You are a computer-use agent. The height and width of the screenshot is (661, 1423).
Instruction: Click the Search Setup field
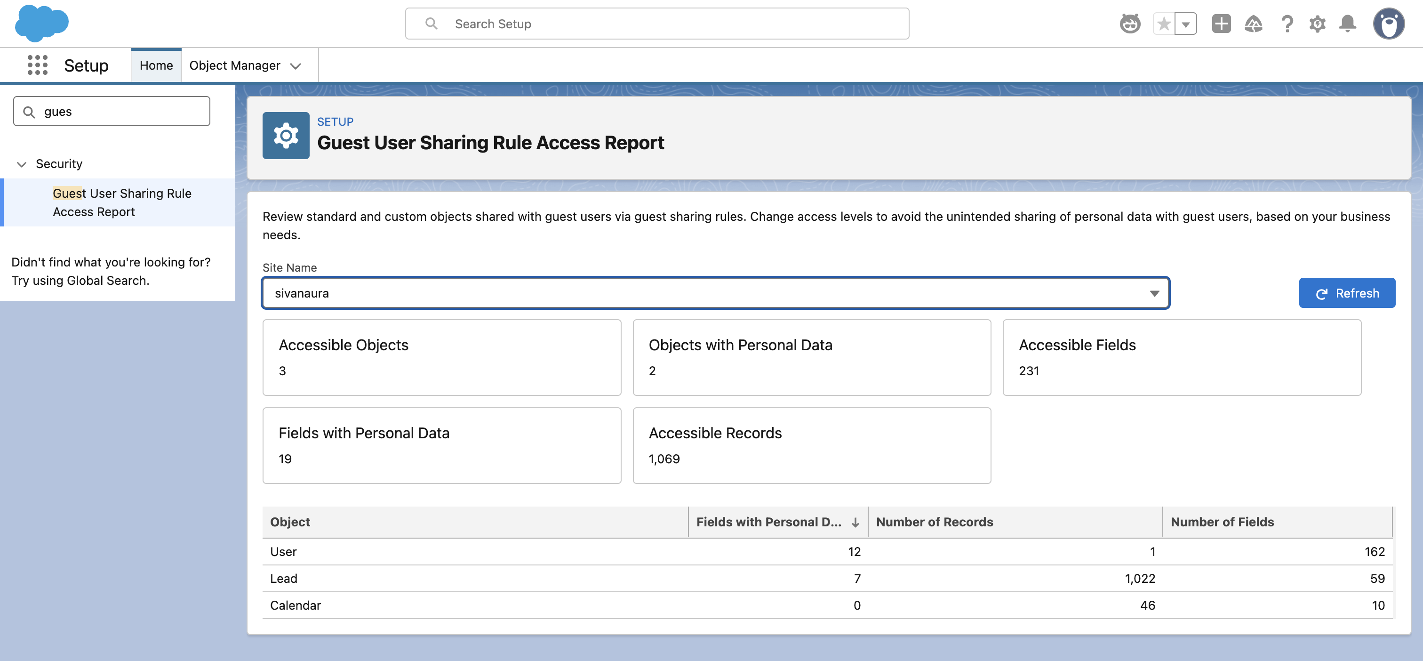pos(657,24)
